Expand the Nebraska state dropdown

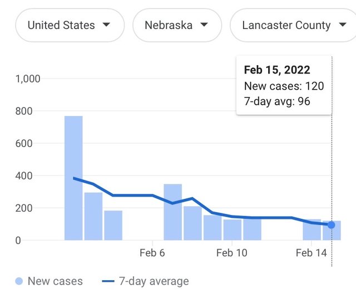click(177, 25)
